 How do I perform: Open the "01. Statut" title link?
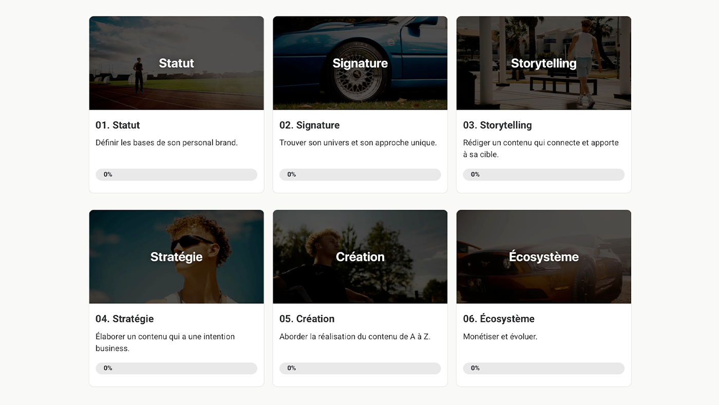pyautogui.click(x=118, y=125)
